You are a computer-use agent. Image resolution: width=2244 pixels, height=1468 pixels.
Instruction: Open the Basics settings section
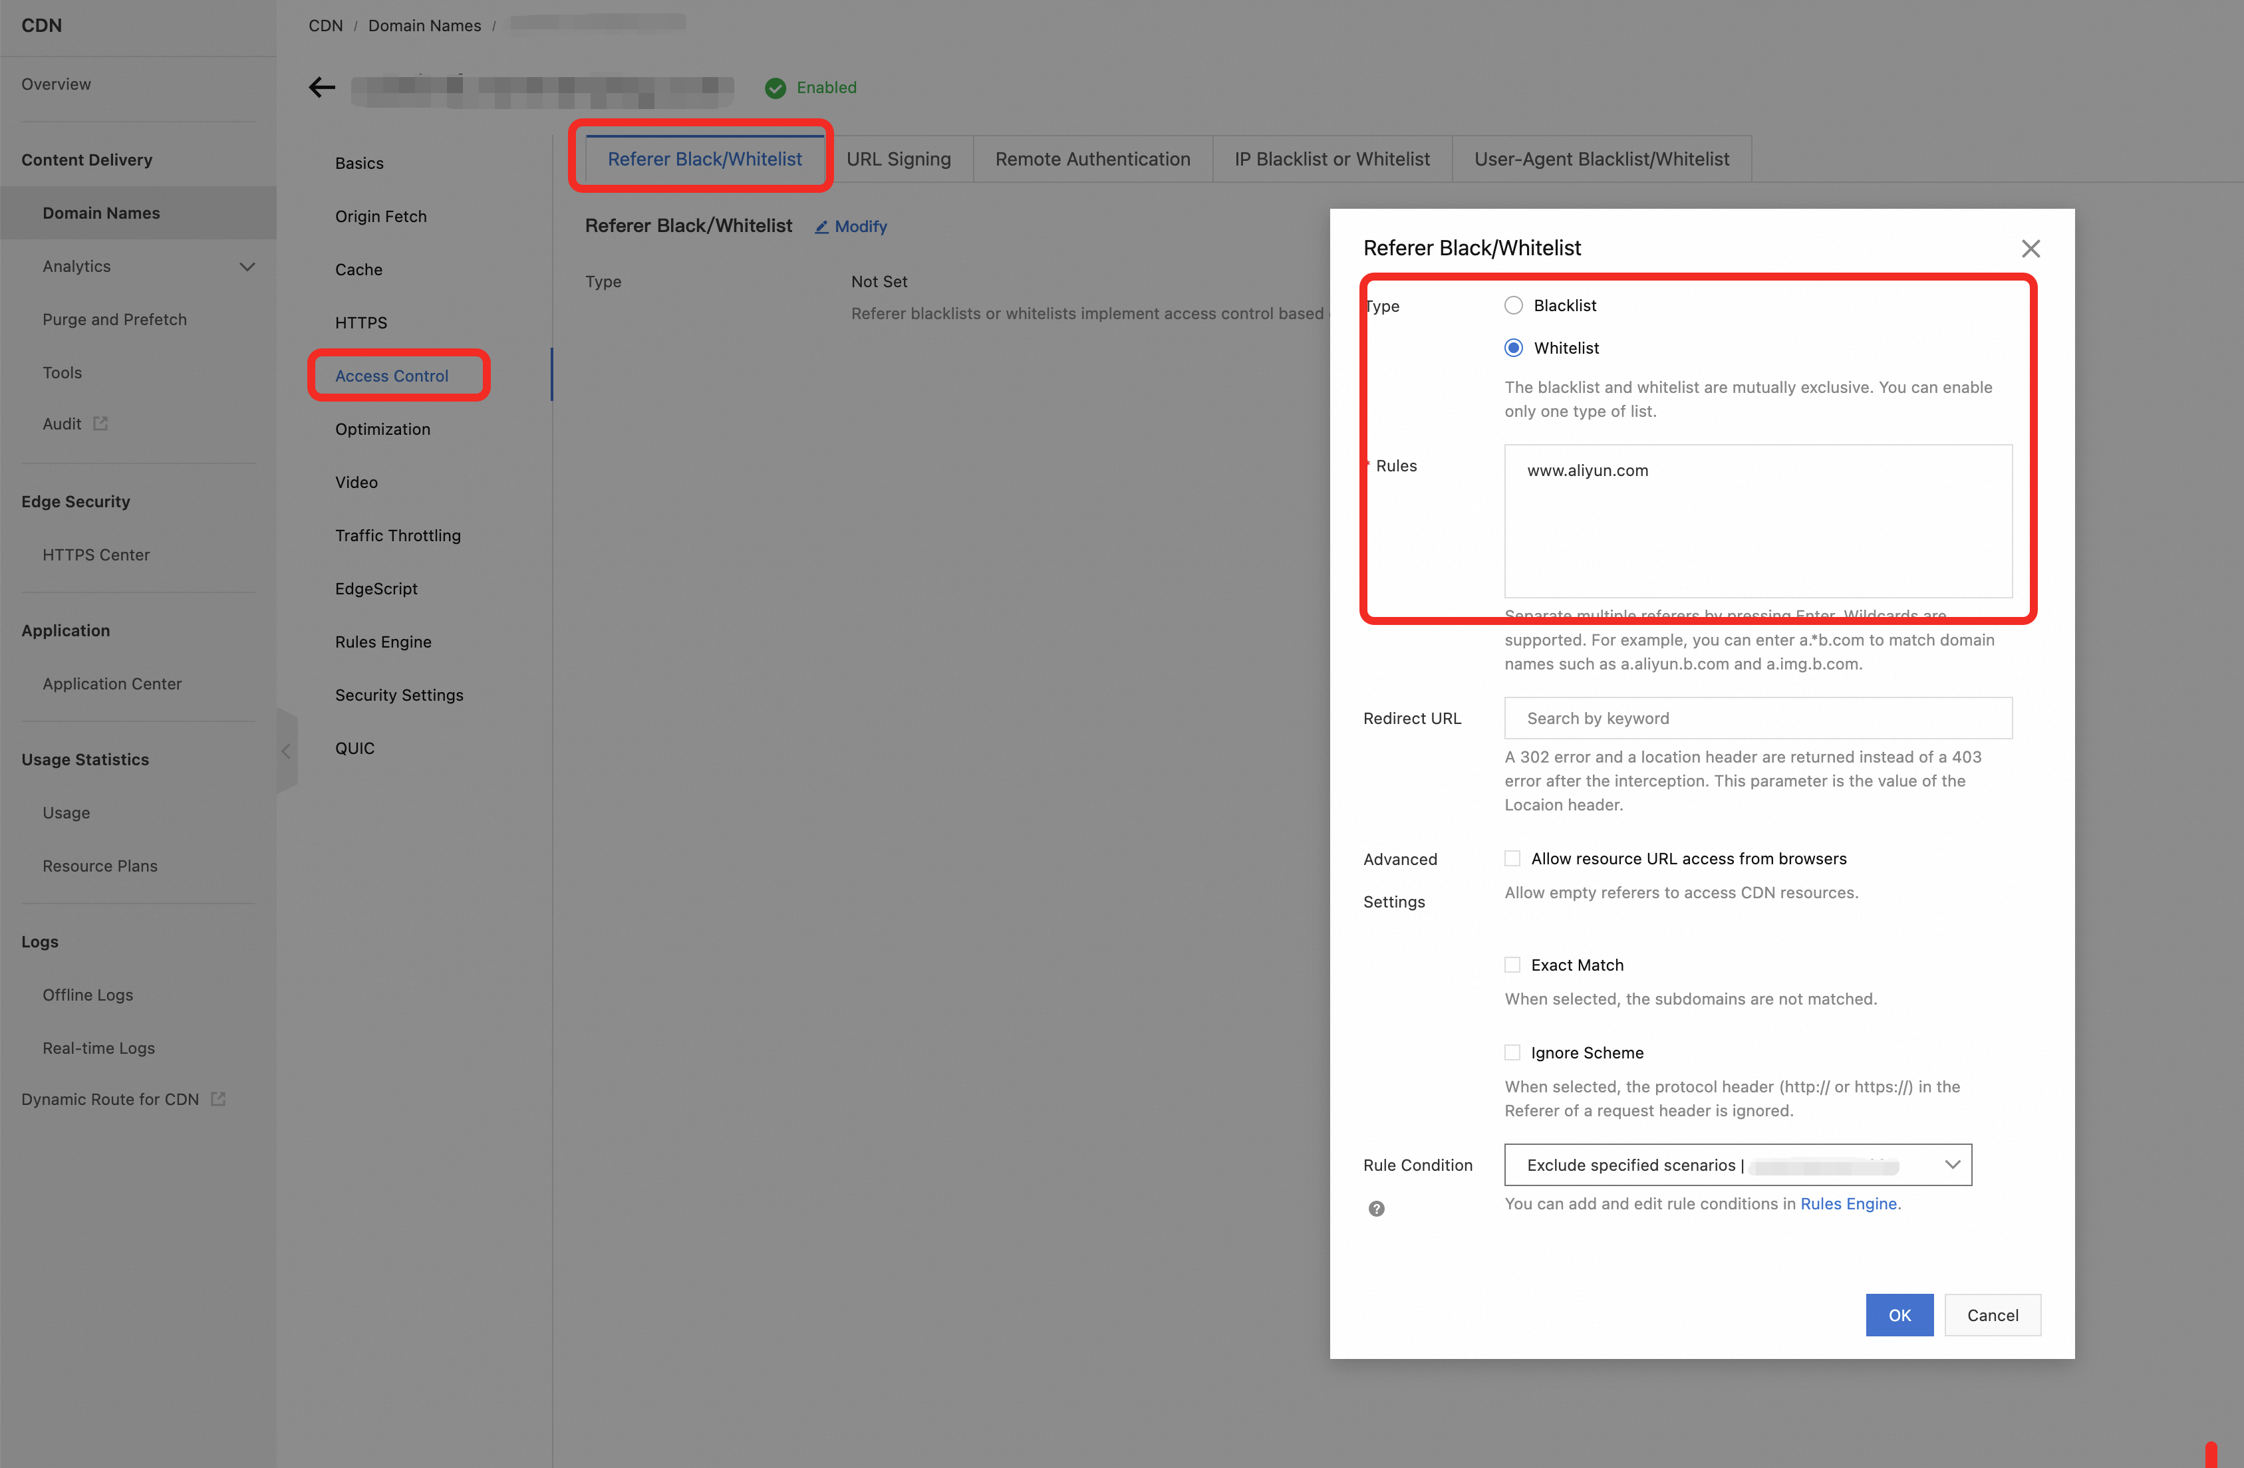pos(359,163)
